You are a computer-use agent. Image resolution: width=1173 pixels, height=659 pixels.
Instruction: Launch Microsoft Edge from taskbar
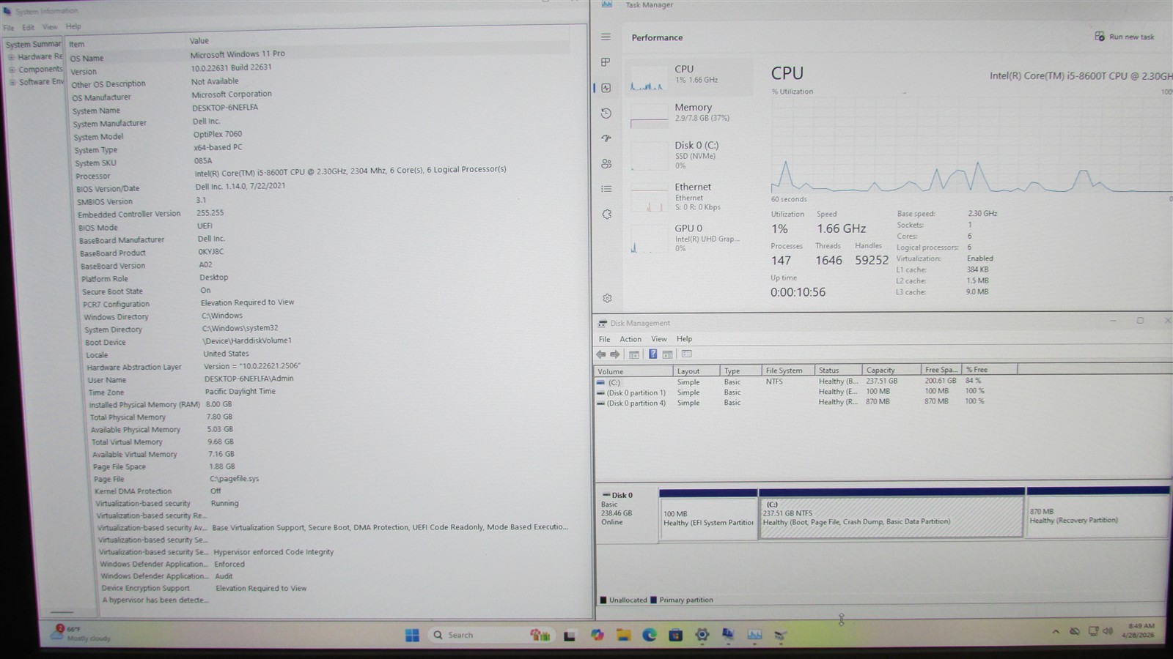(x=650, y=635)
